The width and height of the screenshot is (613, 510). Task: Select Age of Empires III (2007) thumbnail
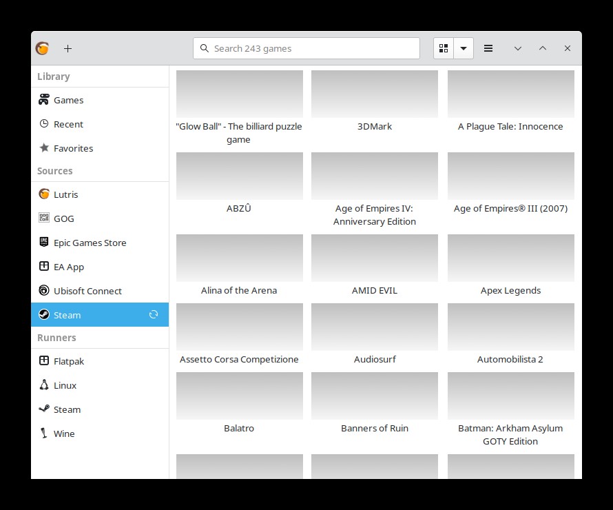[x=511, y=176]
